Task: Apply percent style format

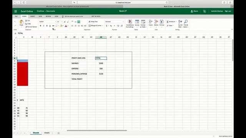Action: 111,26
